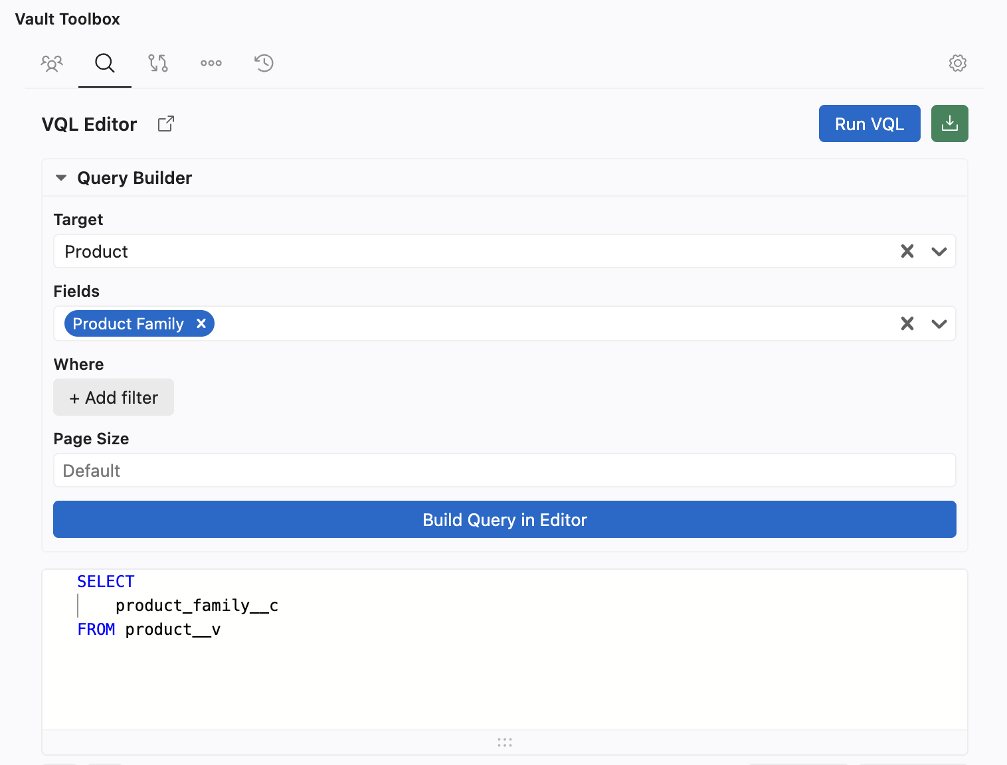The width and height of the screenshot is (1007, 765).
Task: Pop out VQL Editor in new window
Action: click(x=166, y=124)
